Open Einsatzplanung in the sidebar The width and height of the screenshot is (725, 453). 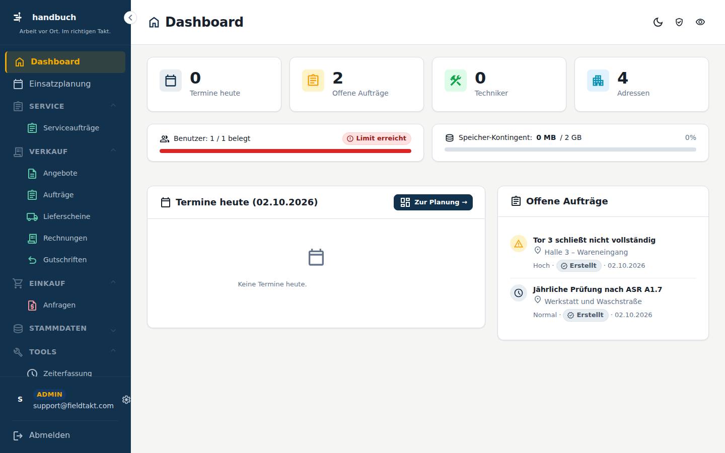(65, 84)
